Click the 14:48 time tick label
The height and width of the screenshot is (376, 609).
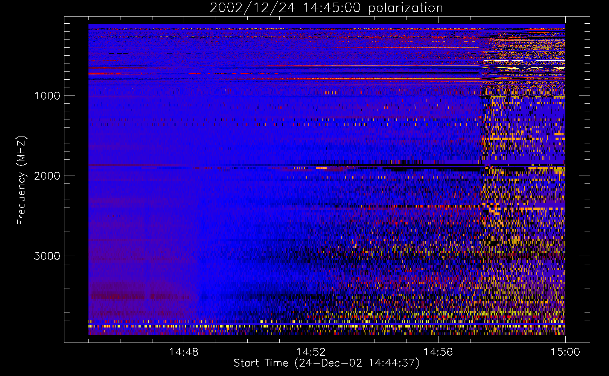click(x=184, y=352)
